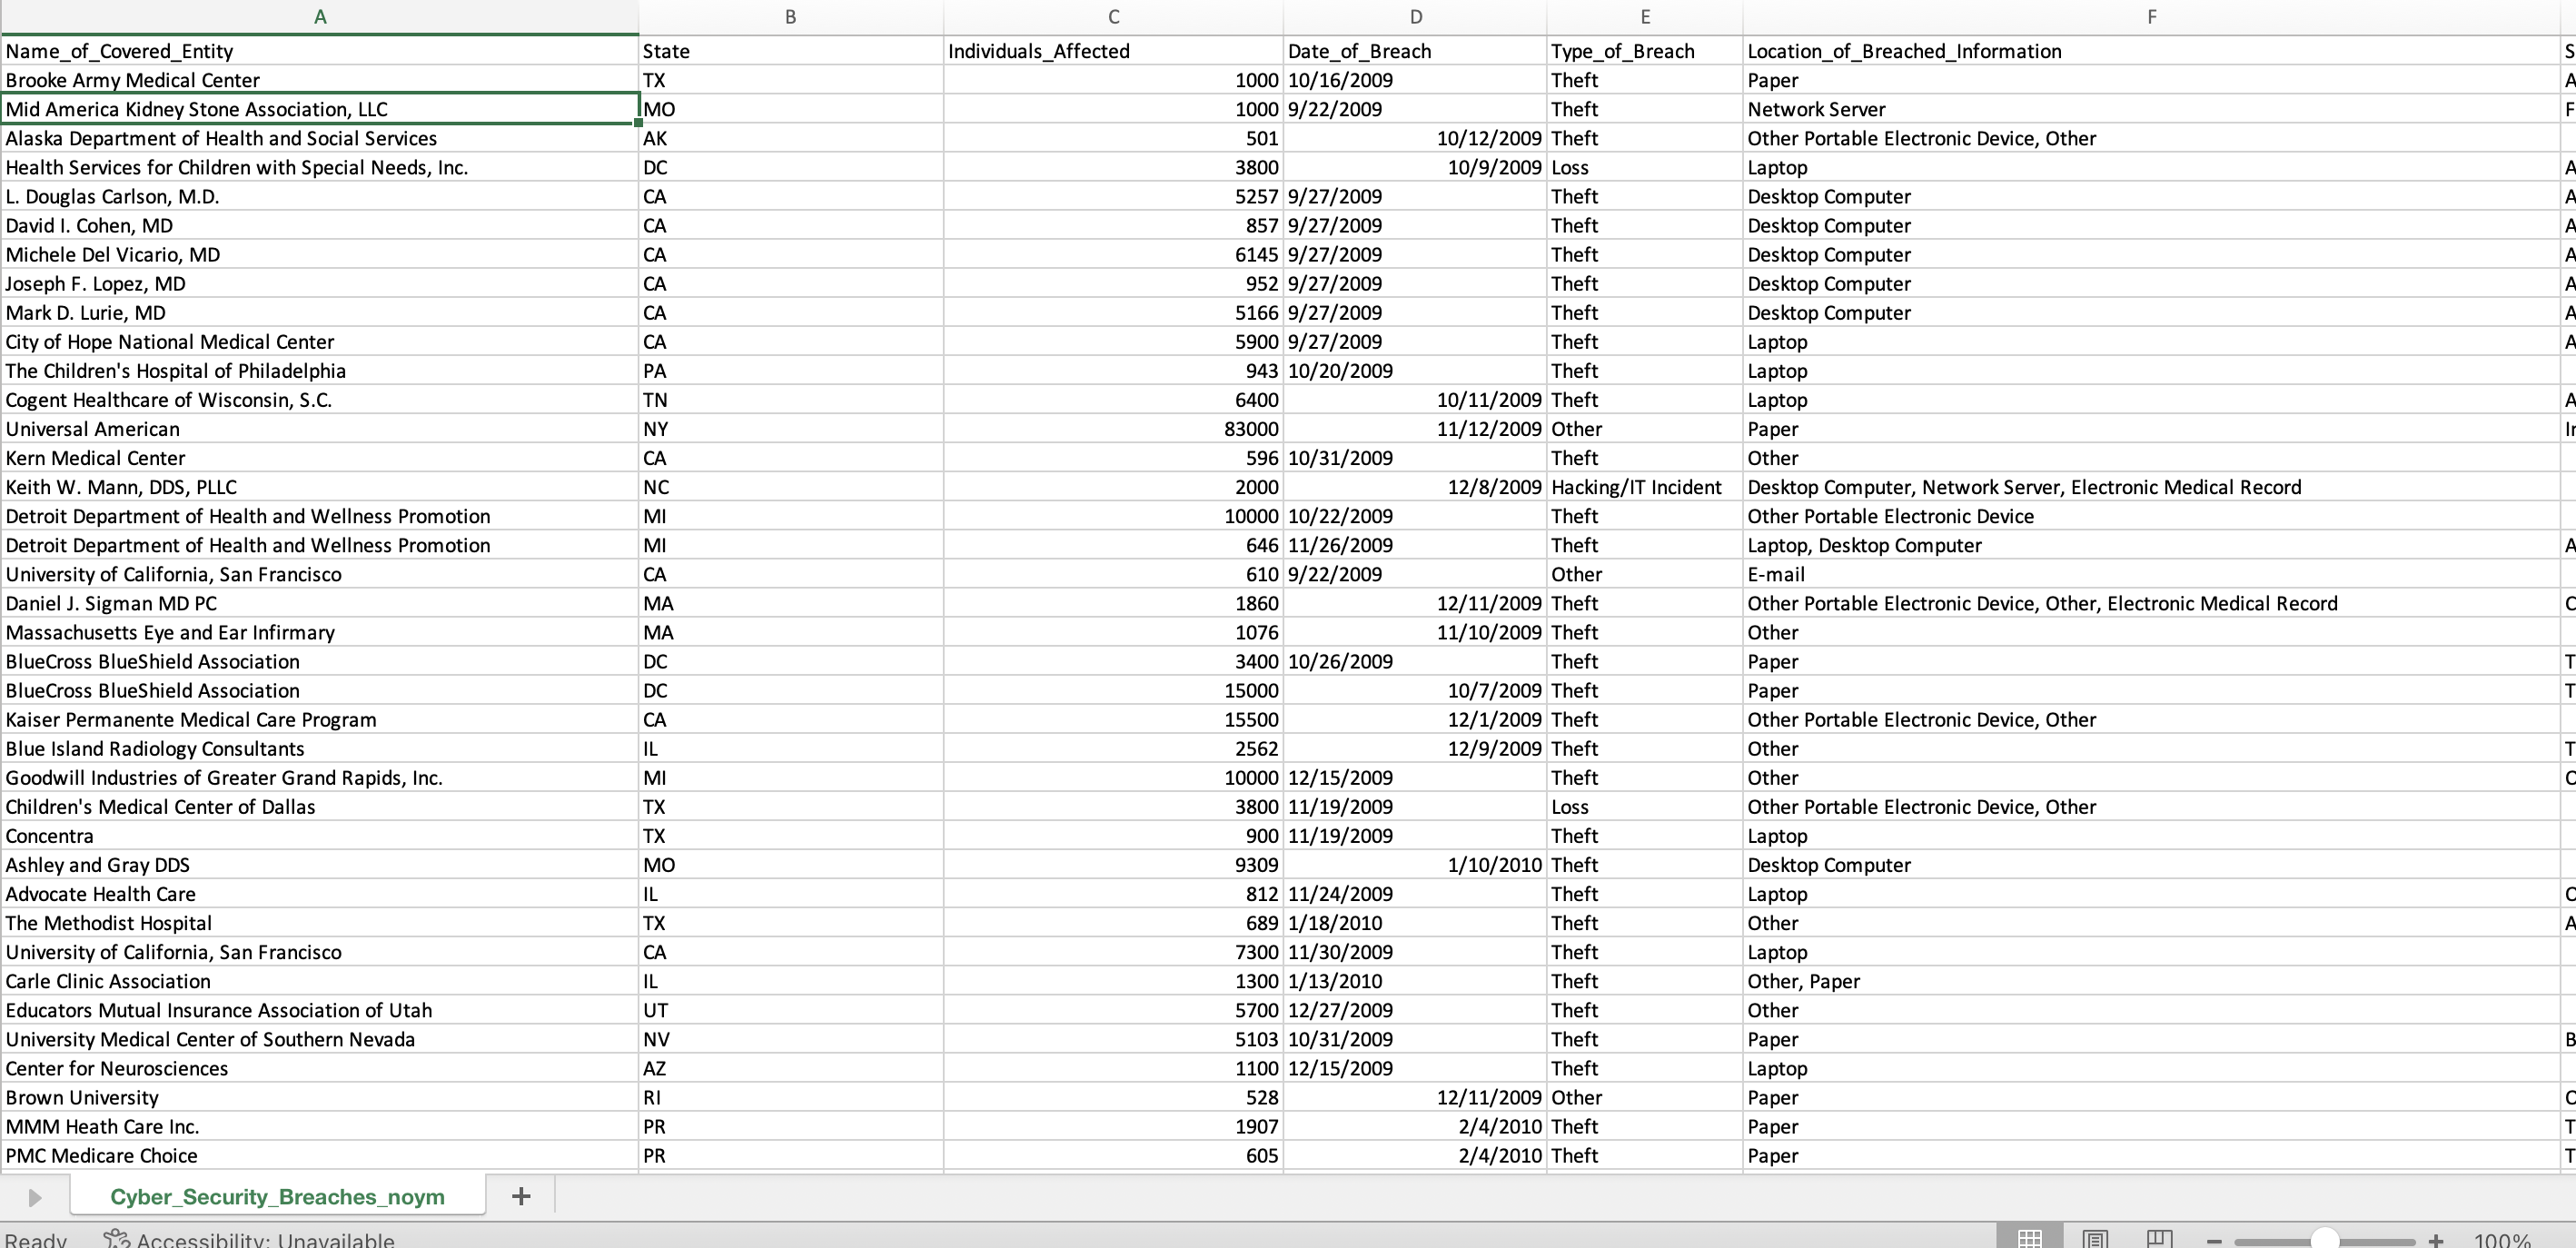Add a new sheet with plus button

coord(521,1196)
